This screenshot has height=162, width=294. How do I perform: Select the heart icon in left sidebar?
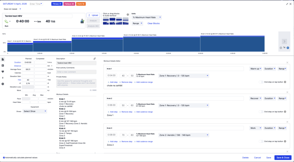(x=3, y=72)
